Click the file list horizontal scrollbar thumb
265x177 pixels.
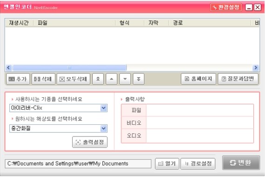[69, 68]
